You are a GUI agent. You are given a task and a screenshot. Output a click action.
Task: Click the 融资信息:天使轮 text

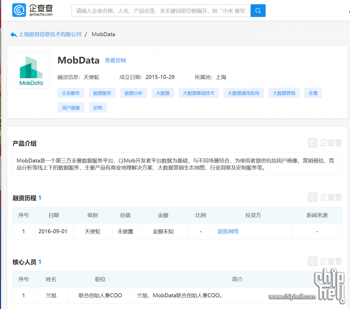pos(78,77)
